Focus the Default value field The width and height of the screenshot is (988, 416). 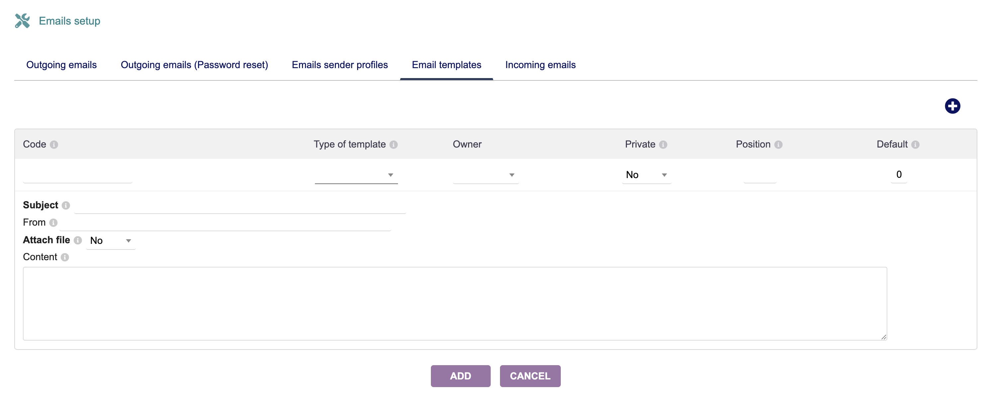pos(898,175)
